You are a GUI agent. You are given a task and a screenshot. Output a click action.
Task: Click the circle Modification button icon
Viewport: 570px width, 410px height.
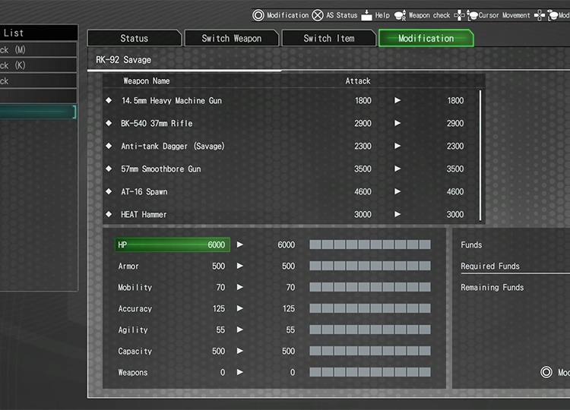[x=258, y=15]
